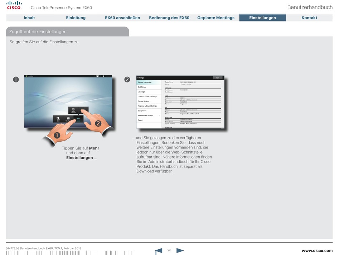Go to previous page arrow
Image resolution: width=340 pixels, height=255 pixels.
[x=159, y=251]
